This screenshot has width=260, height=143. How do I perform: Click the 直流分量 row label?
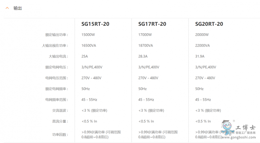pos(60,121)
